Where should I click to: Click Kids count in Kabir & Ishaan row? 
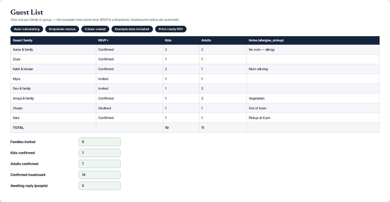(x=181, y=69)
